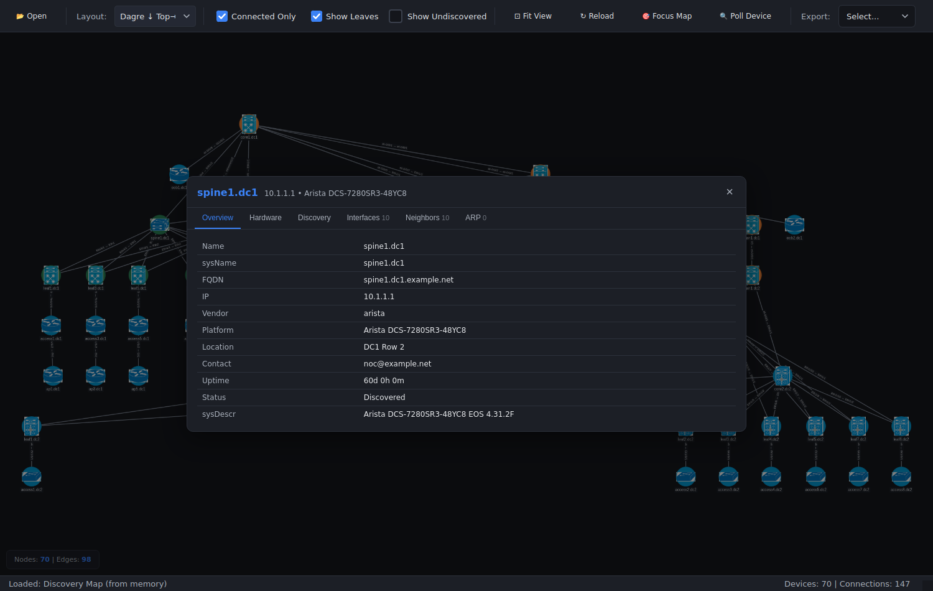Click the sysDescr value with EOS 4.31.2F
The width and height of the screenshot is (933, 591).
(x=439, y=414)
